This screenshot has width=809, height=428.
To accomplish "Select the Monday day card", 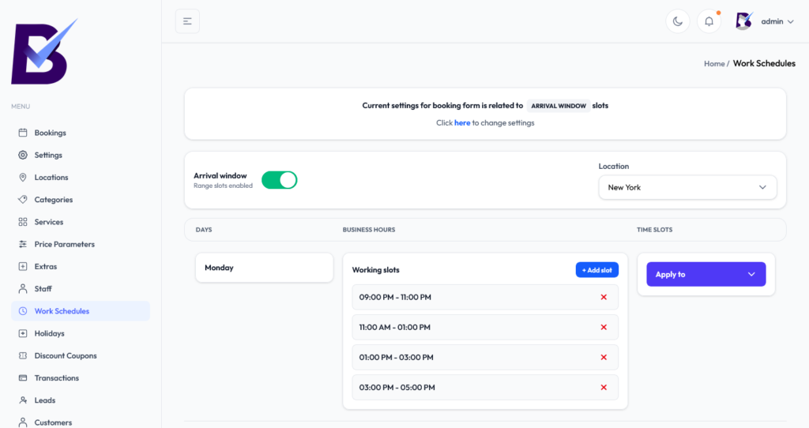I will coord(264,268).
